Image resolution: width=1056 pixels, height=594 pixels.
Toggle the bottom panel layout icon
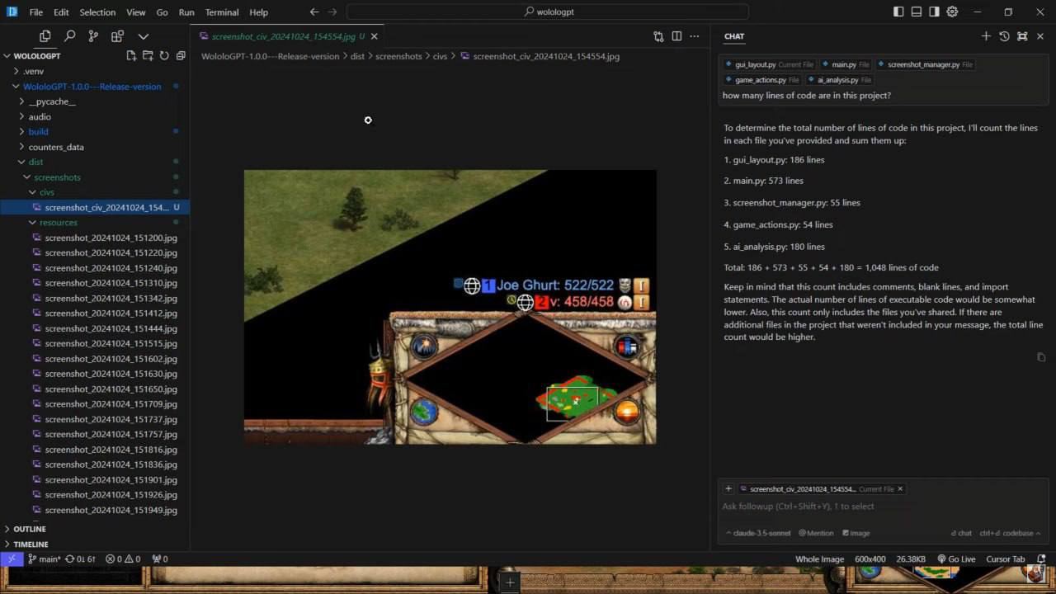click(x=917, y=12)
